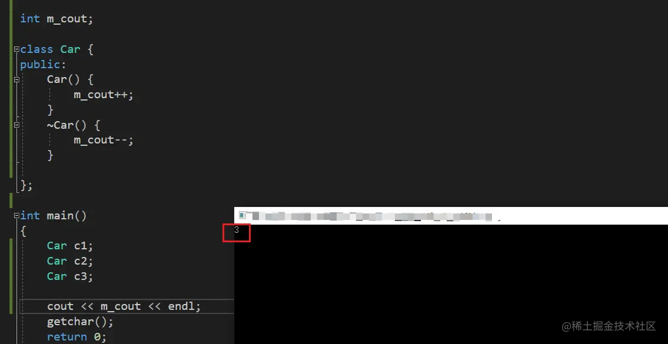Click the cout keyword in main

[60, 306]
